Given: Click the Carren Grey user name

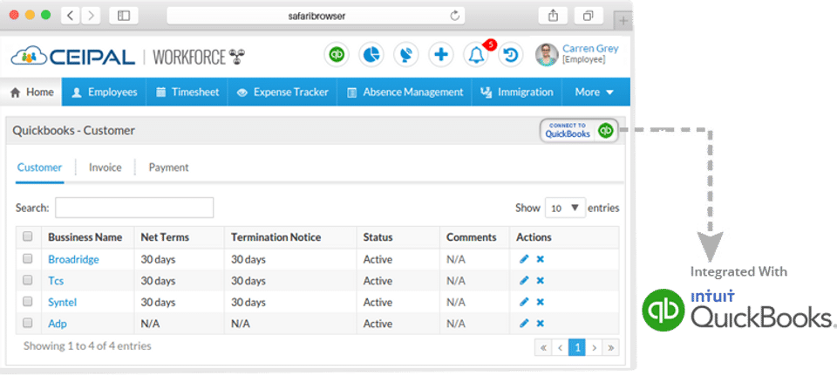Looking at the screenshot, I should pyautogui.click(x=590, y=49).
